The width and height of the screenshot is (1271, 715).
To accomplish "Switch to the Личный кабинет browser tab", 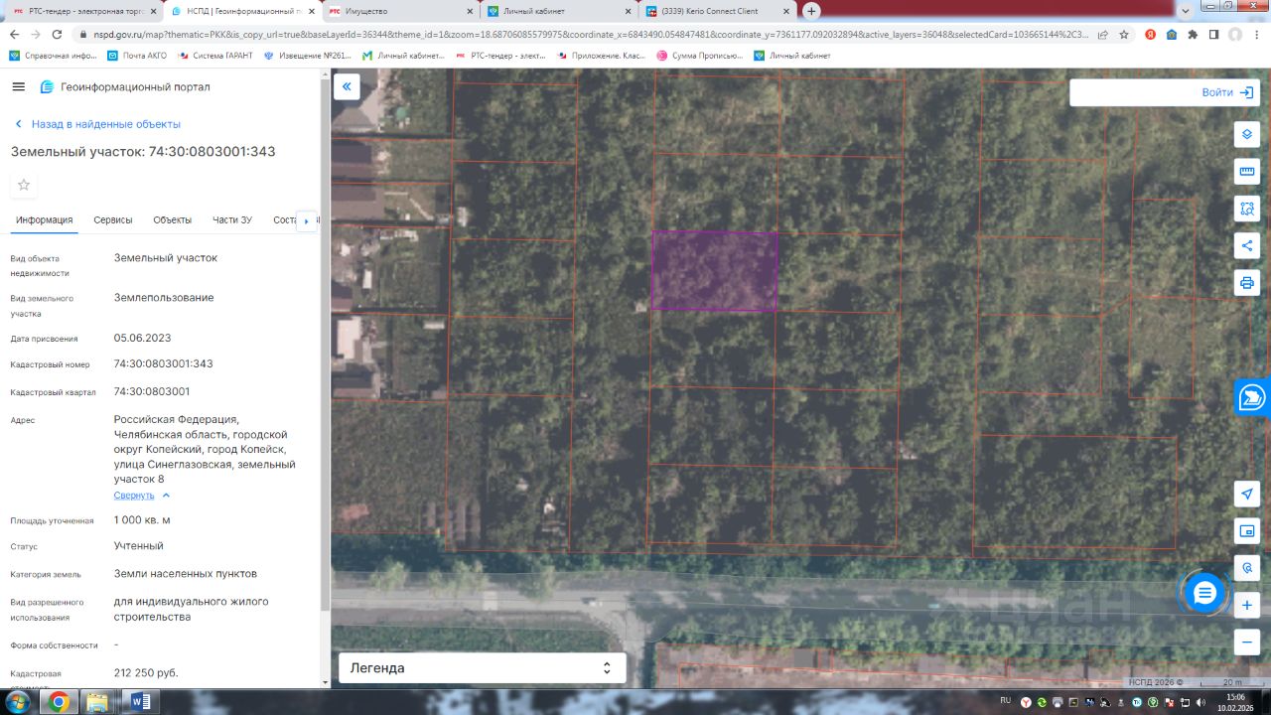I will [x=558, y=11].
